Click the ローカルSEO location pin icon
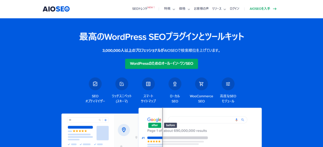The image size is (323, 147). tap(175, 84)
